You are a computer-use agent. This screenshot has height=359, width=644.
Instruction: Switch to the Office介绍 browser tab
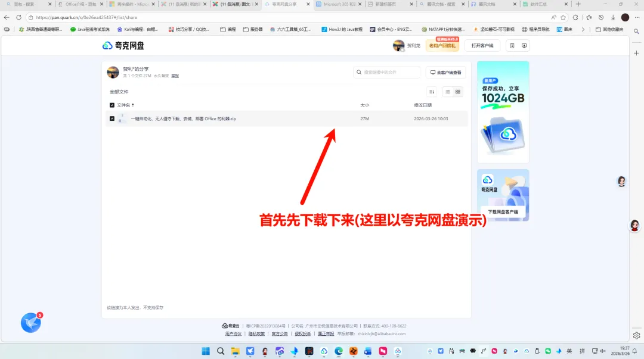80,4
